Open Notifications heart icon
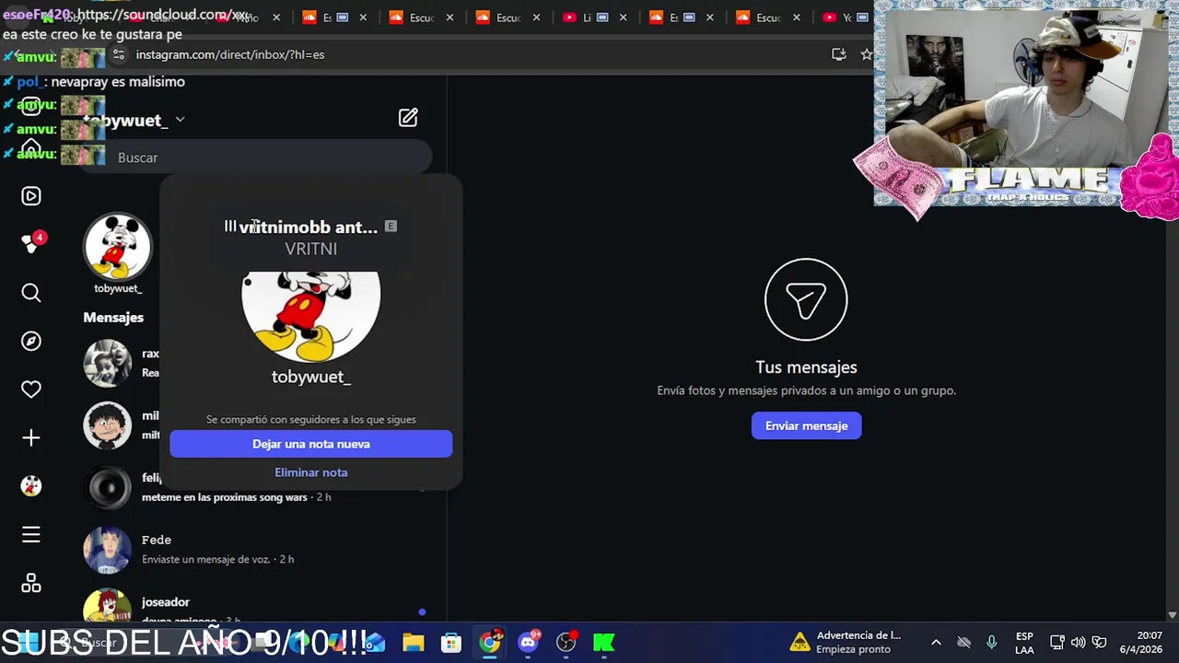 (31, 390)
